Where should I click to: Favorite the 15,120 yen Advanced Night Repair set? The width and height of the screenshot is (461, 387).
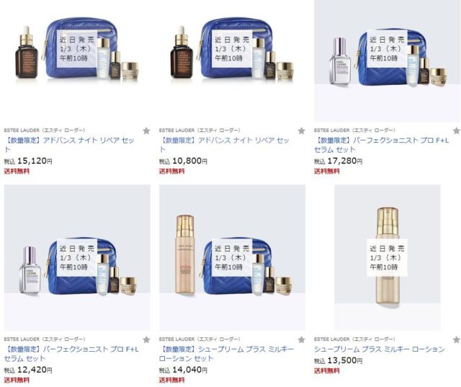tap(146, 130)
